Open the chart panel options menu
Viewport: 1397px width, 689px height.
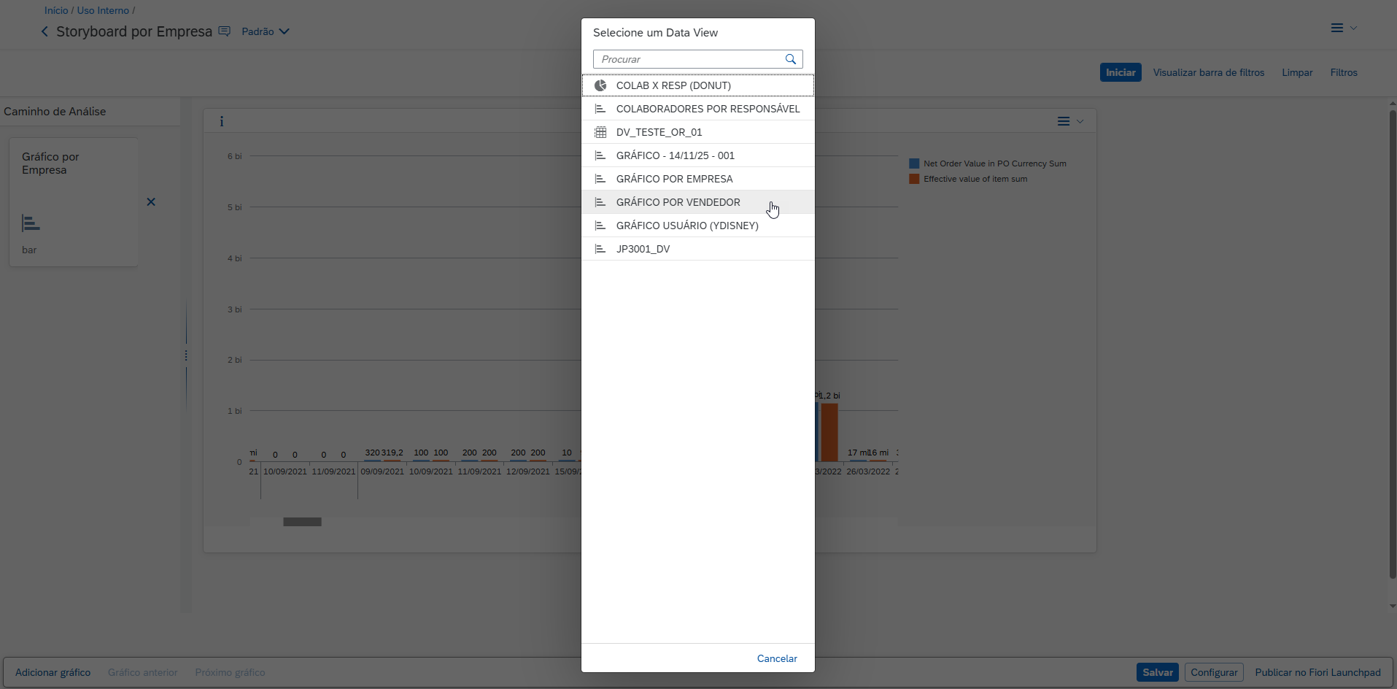(x=1069, y=122)
